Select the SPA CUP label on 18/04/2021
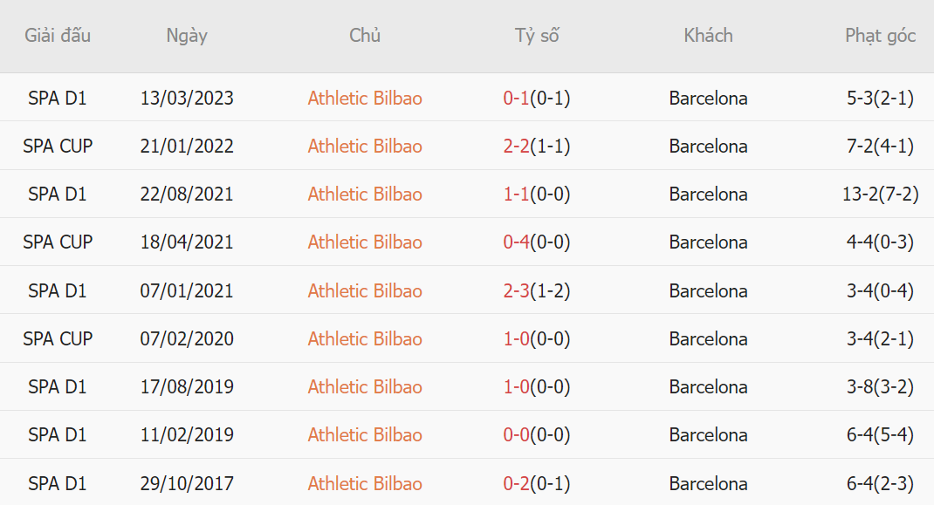This screenshot has height=505, width=934. [58, 242]
